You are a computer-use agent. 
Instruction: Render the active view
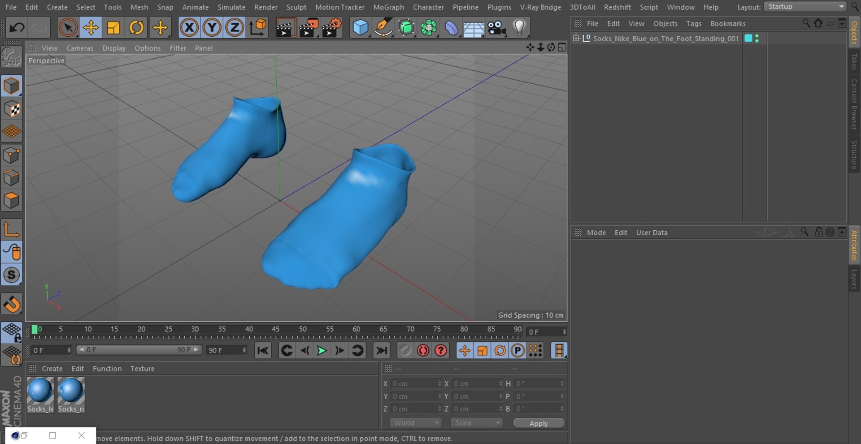[x=285, y=28]
